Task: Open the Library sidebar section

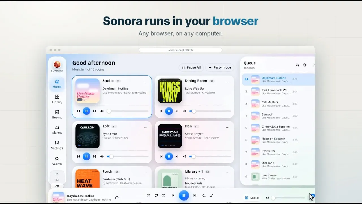Action: click(x=57, y=99)
